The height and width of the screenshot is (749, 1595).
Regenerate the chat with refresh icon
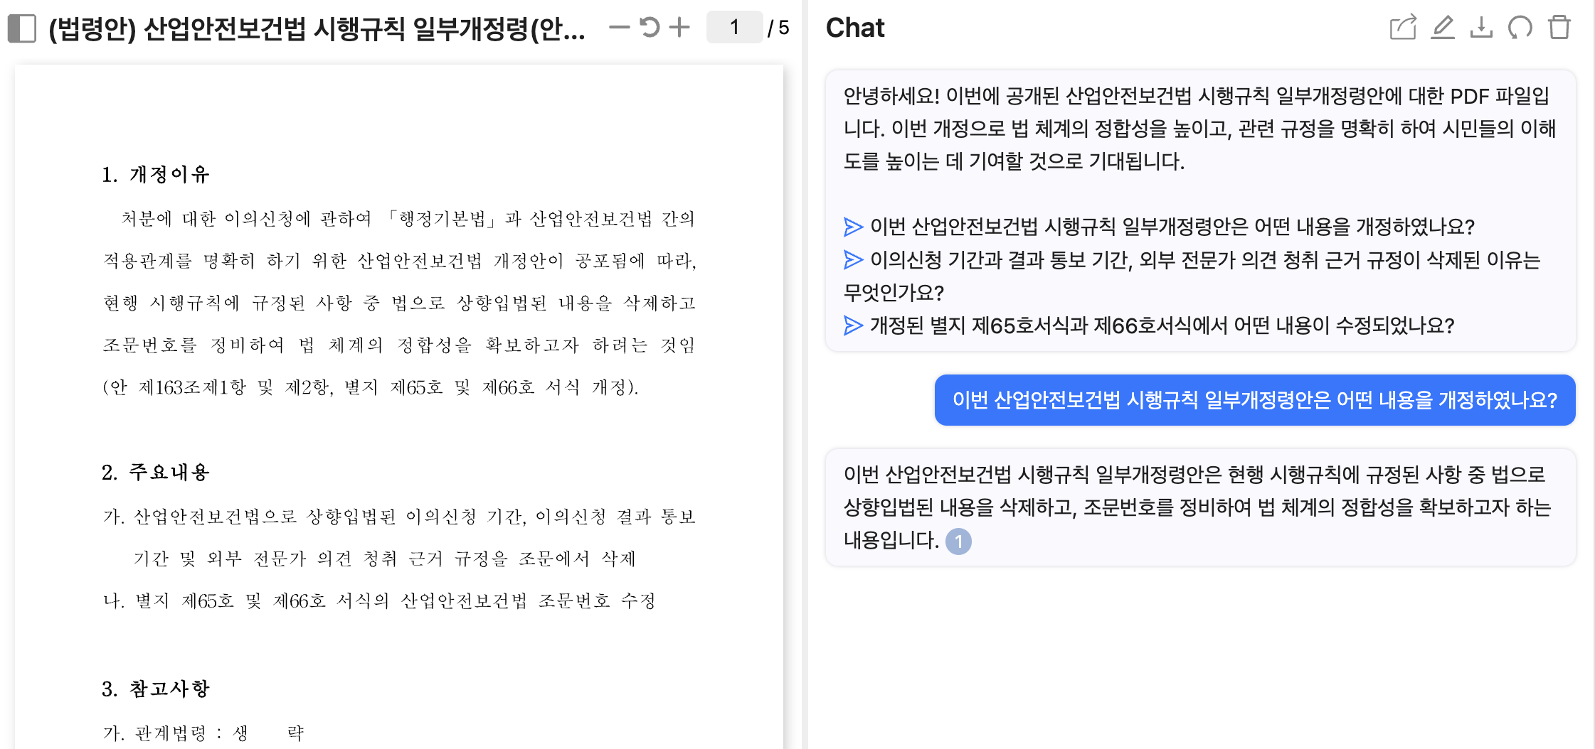point(1520,29)
